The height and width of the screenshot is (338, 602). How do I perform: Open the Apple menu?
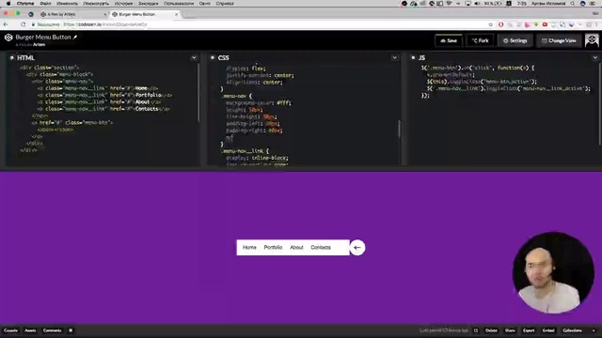pyautogui.click(x=8, y=3)
